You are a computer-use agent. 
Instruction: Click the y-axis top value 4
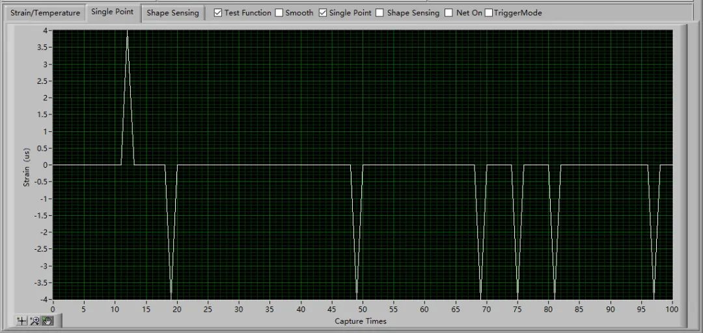46,31
